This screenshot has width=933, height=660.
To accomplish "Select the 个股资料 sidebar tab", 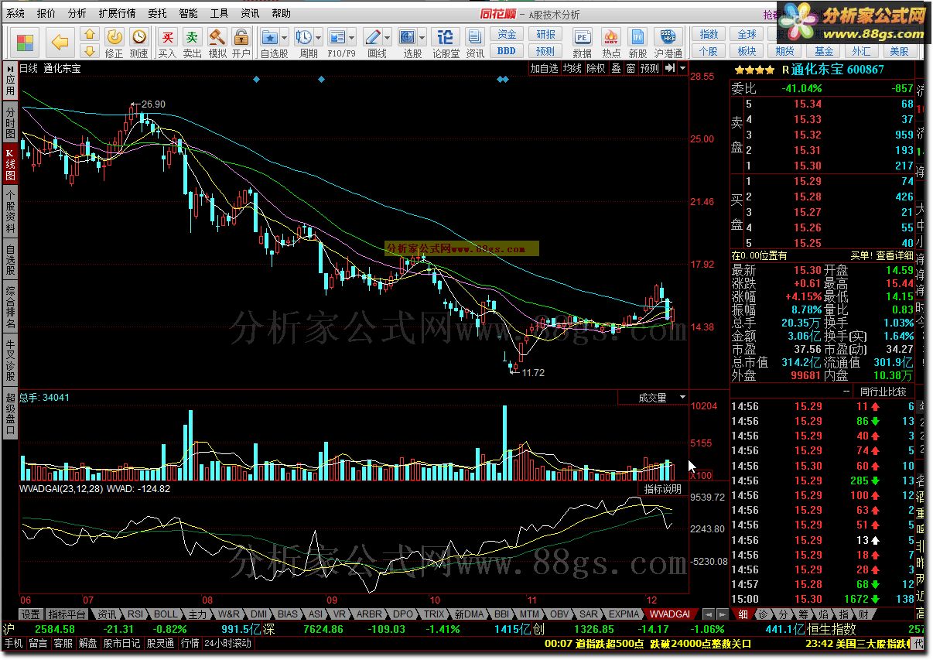I will coord(10,211).
